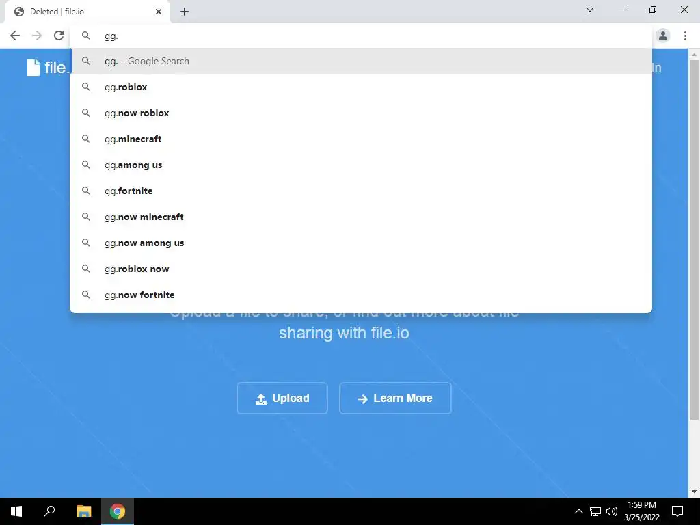Close the 'Deleted | file.io' tab
Image resolution: width=700 pixels, height=525 pixels.
tap(159, 12)
